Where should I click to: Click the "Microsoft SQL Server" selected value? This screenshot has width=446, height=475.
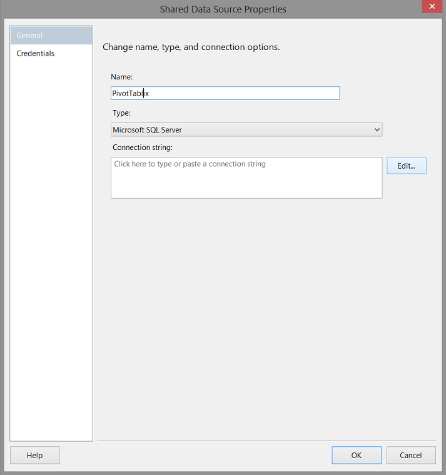[x=147, y=130]
